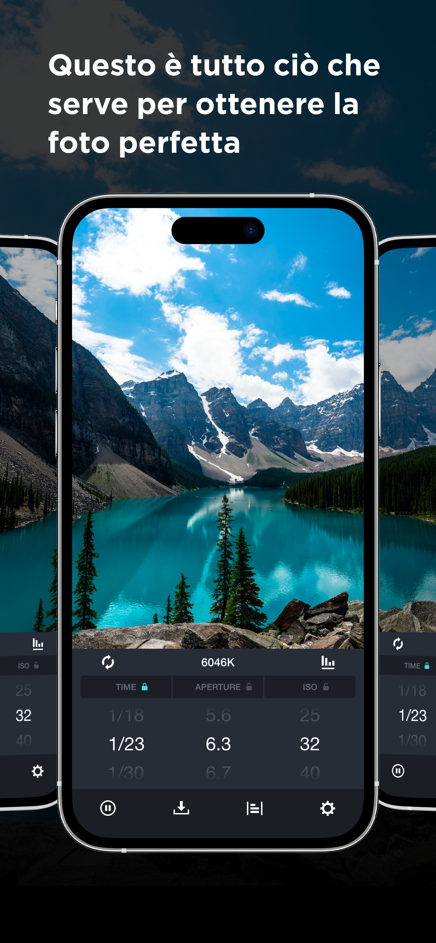
Task: Choose 1/18 on right phone
Action: tap(413, 690)
